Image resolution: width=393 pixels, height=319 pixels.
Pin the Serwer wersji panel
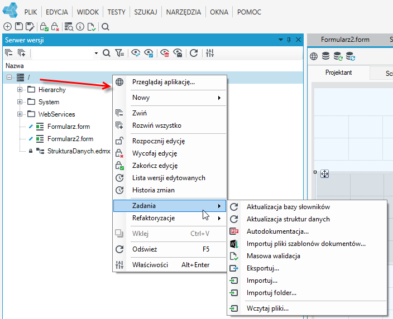point(289,40)
